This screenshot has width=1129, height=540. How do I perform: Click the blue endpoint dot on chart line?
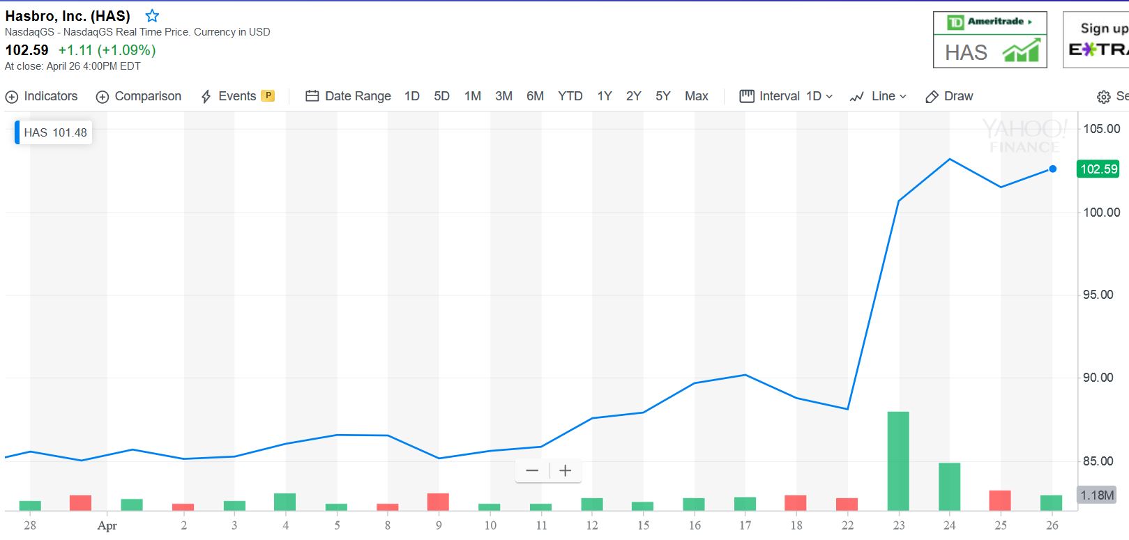[x=1052, y=169]
